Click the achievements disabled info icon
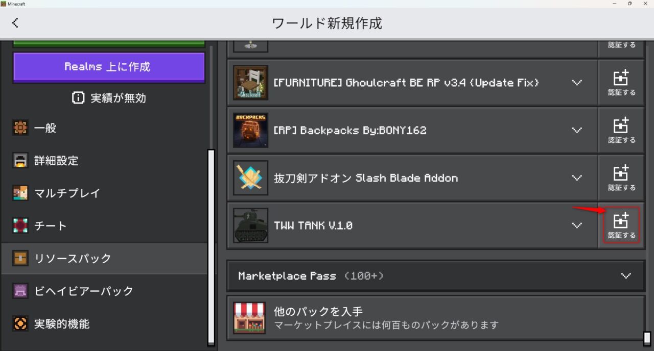The width and height of the screenshot is (654, 351). tap(78, 98)
